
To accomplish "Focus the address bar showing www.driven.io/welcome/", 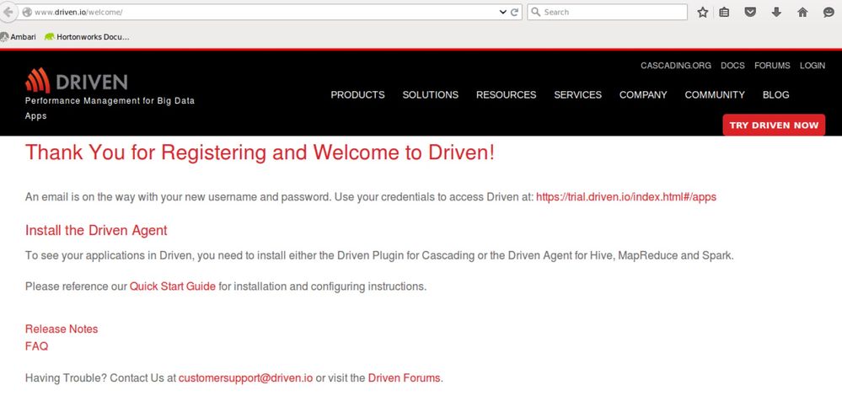I will [263, 12].
